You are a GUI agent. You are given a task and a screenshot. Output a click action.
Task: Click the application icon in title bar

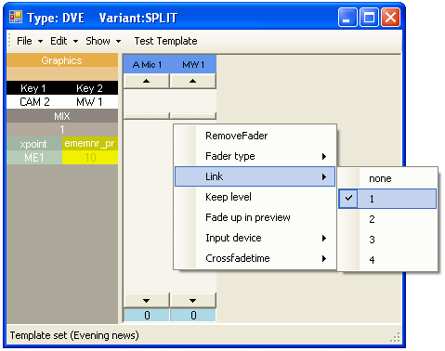click(x=16, y=17)
